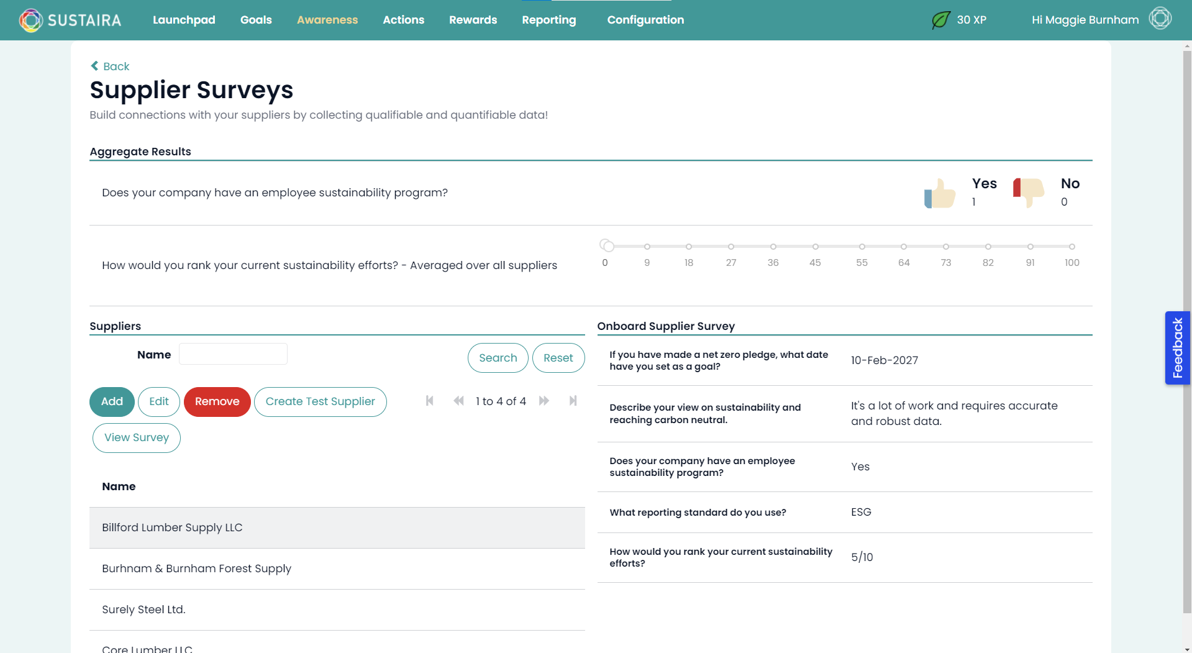Click the sustainability ranking slider handle
1192x653 pixels.
click(x=608, y=246)
